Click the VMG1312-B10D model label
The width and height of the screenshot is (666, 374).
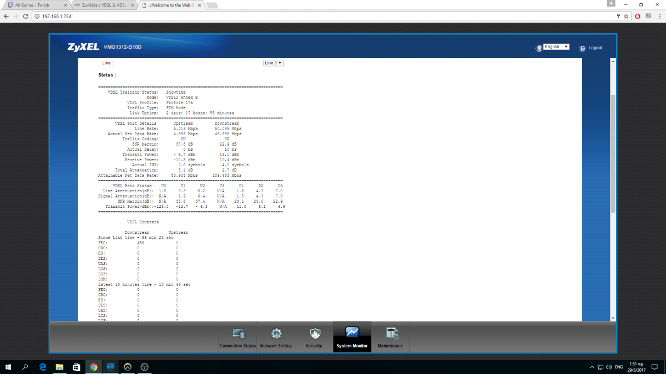(123, 48)
